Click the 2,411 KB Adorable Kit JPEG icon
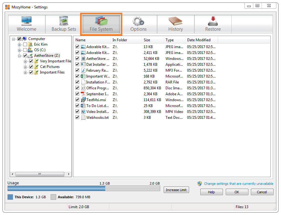 tap(83, 53)
